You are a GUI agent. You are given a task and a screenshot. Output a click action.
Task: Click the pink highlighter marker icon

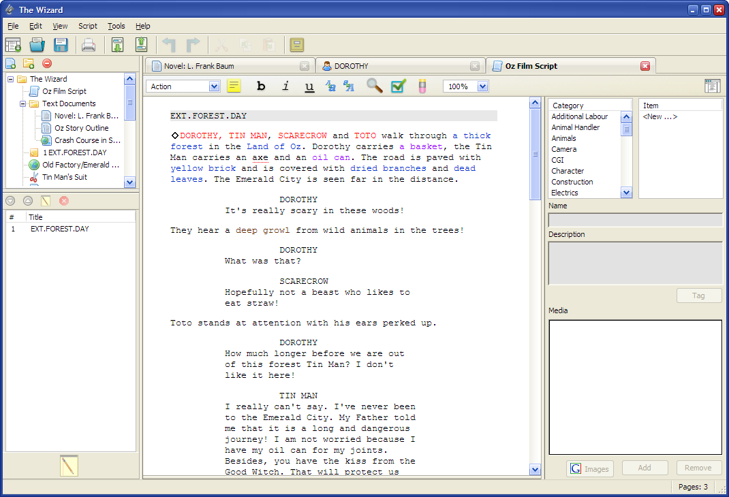tap(422, 86)
